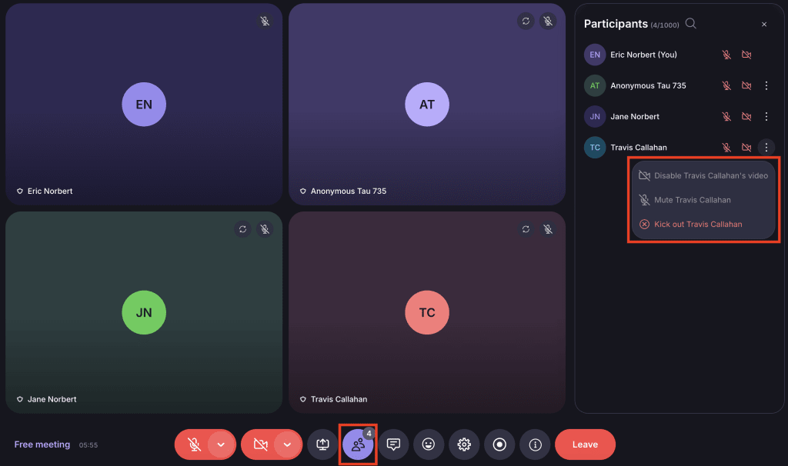Screen dimensions: 788x466
Task: Open the screen sharing icon
Action: click(322, 444)
